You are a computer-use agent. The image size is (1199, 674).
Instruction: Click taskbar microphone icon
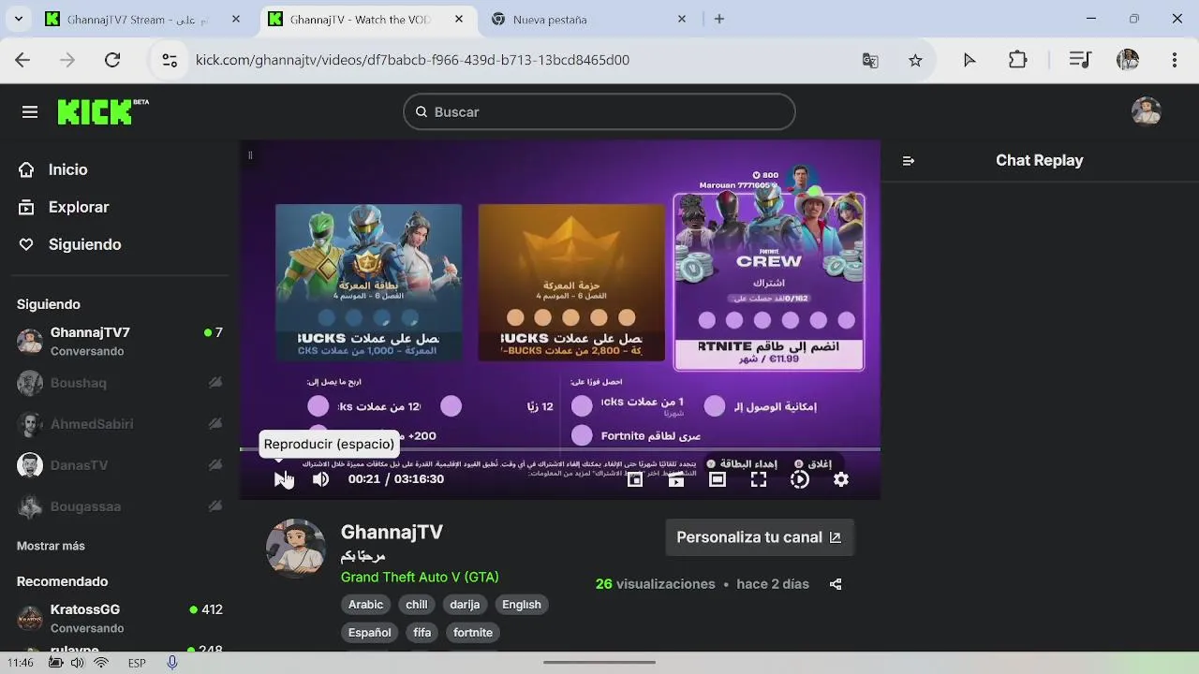coord(172,663)
